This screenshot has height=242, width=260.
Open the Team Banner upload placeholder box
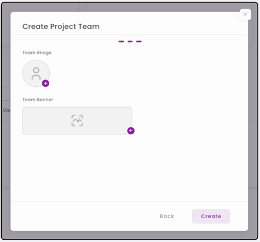pos(77,120)
